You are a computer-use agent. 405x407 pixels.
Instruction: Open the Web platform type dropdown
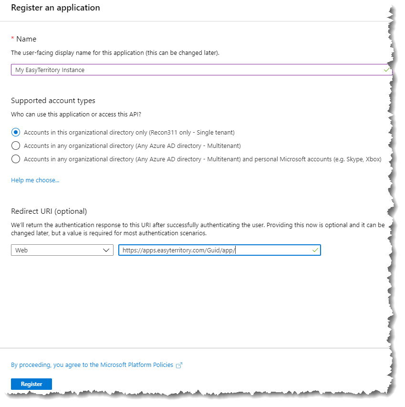point(62,250)
